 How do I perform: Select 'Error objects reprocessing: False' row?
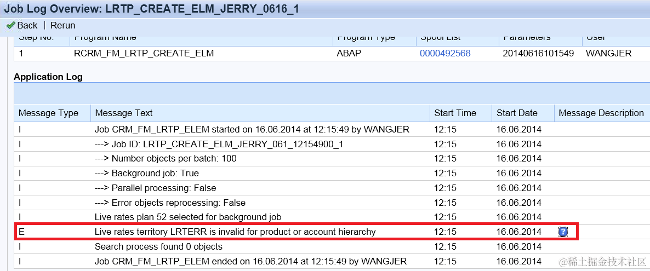coord(332,203)
